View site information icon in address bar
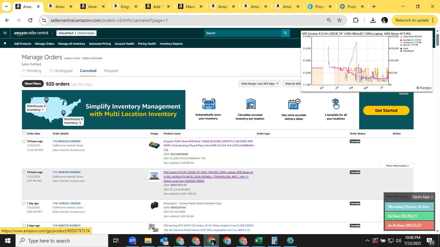The width and height of the screenshot is (440, 247). [44, 20]
